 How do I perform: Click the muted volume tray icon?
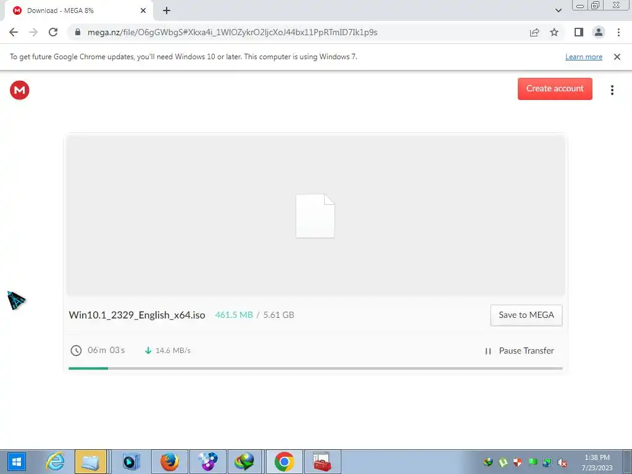coord(562,462)
